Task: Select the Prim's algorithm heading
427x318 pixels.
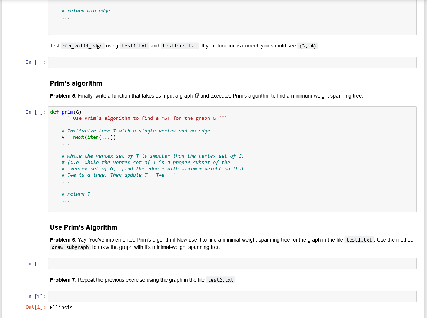Action: pyautogui.click(x=76, y=83)
